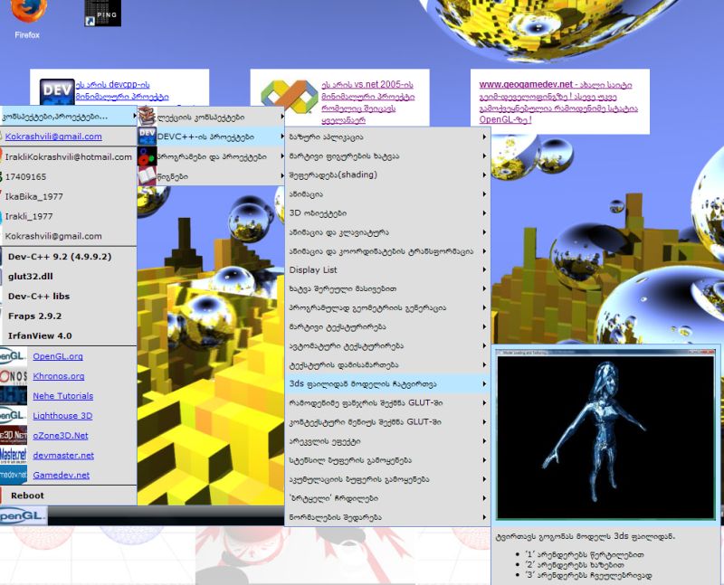Viewport: 724px width, 585px height.
Task: Expand arrow beside რამოდენიმე ფანჯრის შექმნა GLUT-ში
Action: 484,402
